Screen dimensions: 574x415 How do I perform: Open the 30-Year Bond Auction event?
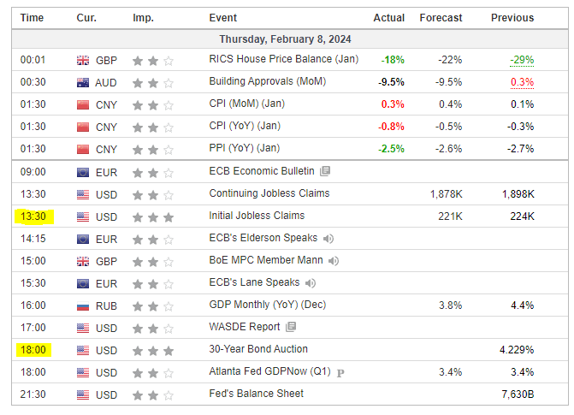tap(258, 349)
